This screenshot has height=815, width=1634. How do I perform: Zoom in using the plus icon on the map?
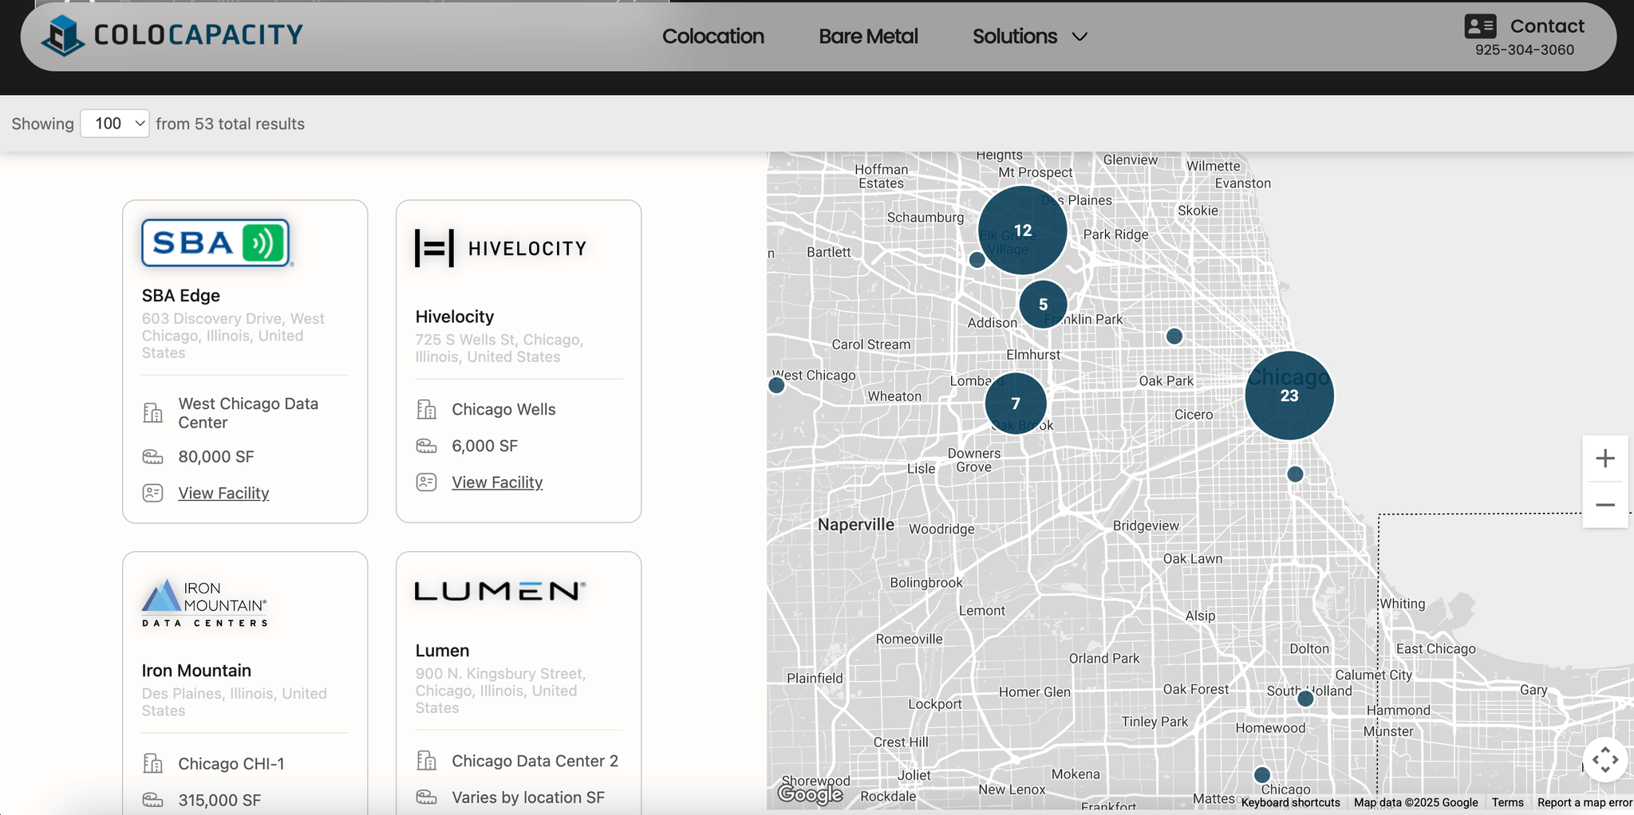pyautogui.click(x=1604, y=457)
